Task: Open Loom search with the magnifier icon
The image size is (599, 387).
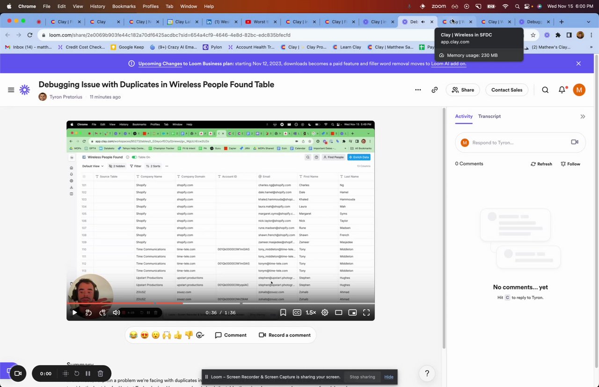Action: pos(545,90)
